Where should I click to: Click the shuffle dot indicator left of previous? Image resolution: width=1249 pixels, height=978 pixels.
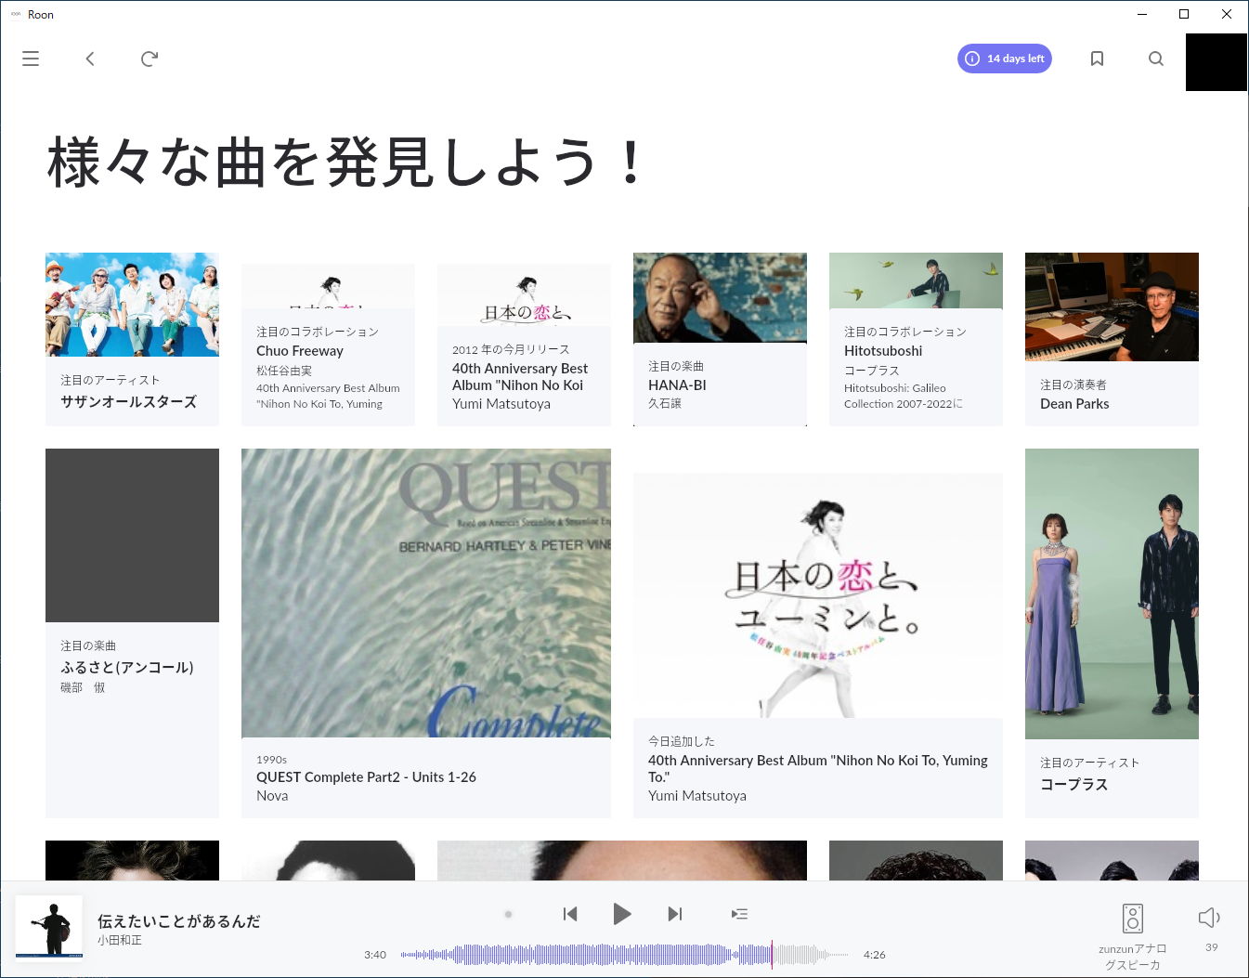[508, 914]
